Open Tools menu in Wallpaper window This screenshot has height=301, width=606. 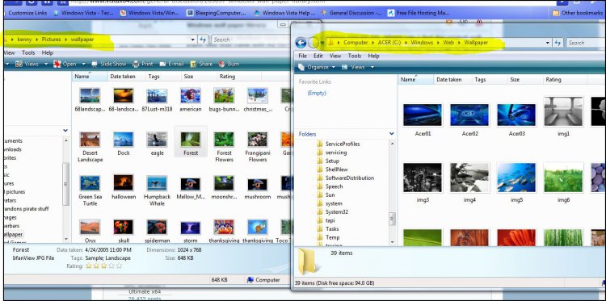pos(355,56)
